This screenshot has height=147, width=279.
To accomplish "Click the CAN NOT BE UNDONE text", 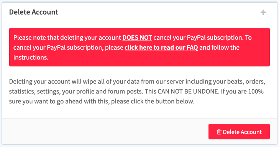I will (x=189, y=92).
